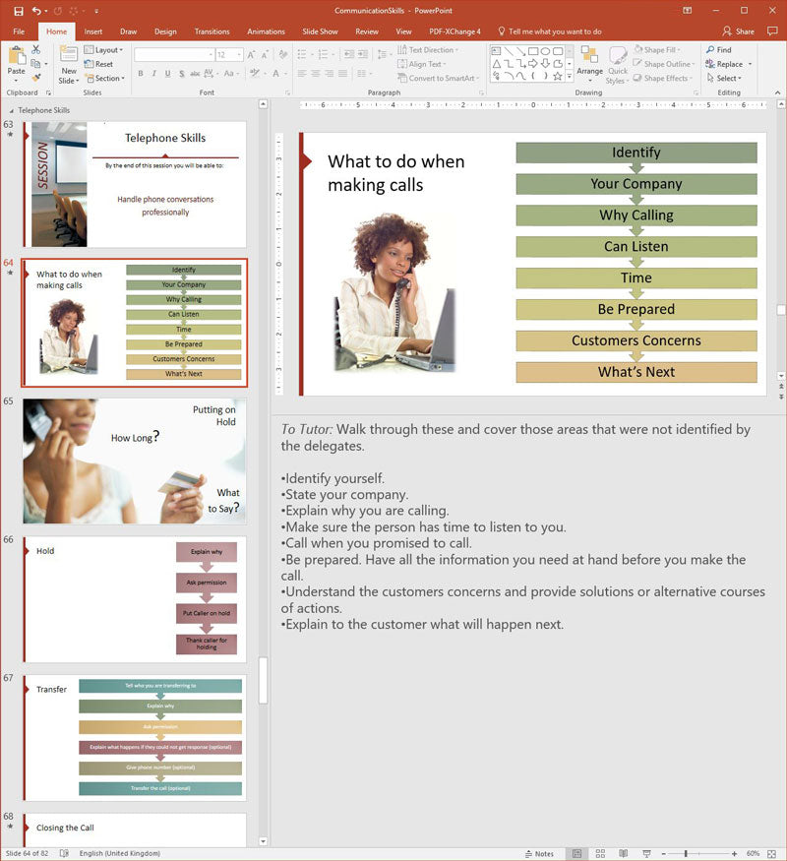Increase the list indent level
The image size is (787, 861).
coord(363,54)
